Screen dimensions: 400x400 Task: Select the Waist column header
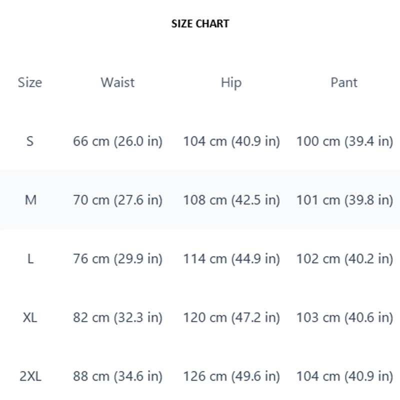[x=117, y=82]
